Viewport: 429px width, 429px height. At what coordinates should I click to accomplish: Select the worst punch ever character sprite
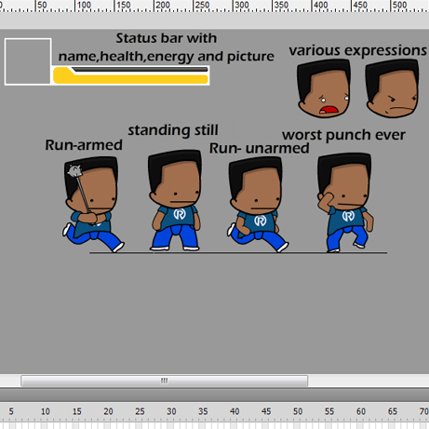click(345, 202)
